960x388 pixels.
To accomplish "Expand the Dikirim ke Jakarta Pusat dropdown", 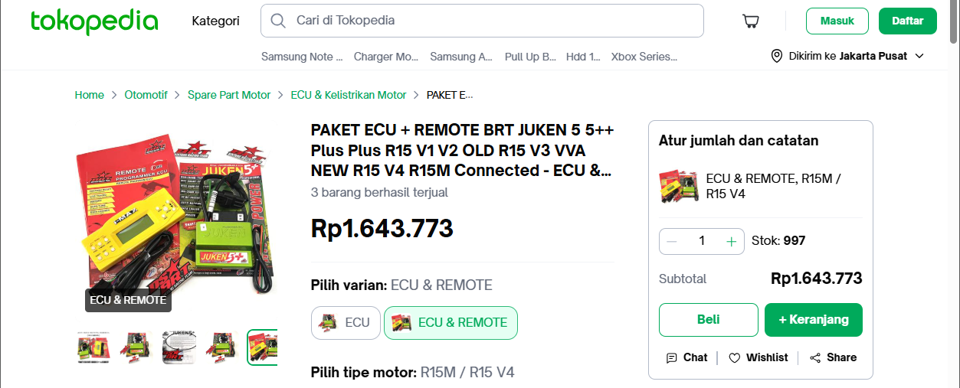I will coord(847,56).
